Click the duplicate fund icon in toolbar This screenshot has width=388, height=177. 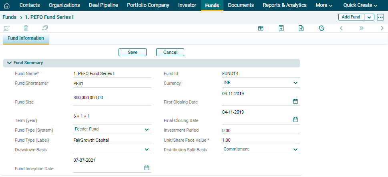44,28
